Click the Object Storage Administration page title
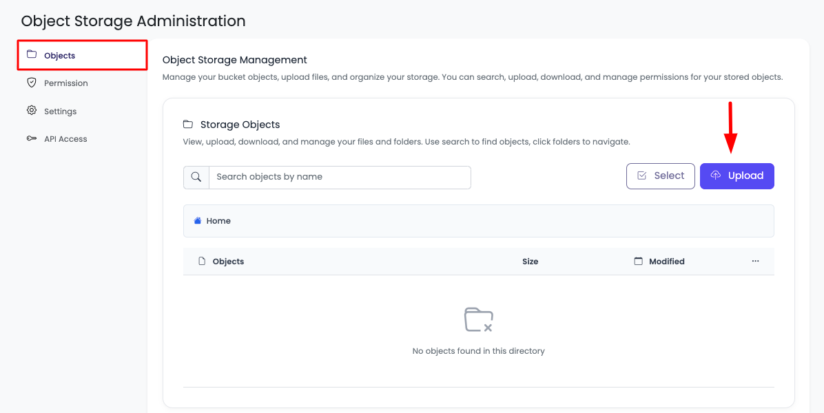Viewport: 824px width, 413px height. [x=133, y=21]
